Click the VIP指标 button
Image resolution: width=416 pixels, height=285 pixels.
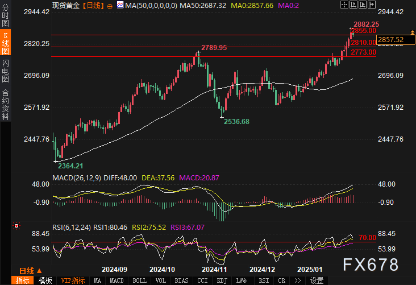pyautogui.click(x=73, y=280)
